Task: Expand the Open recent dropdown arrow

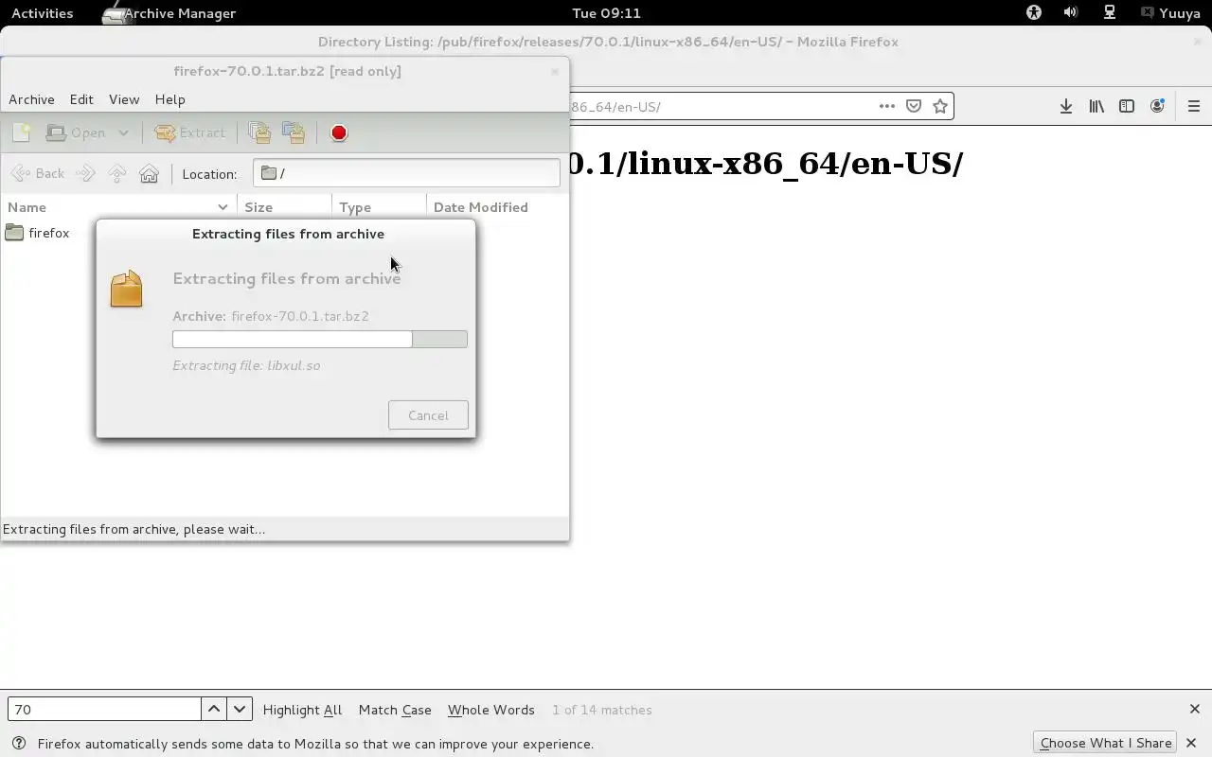Action: point(123,132)
